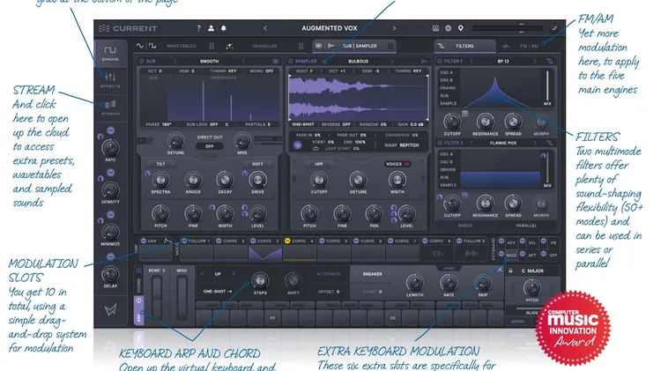Toggle the Arp power button
This screenshot has width=661, height=371.
[138, 301]
